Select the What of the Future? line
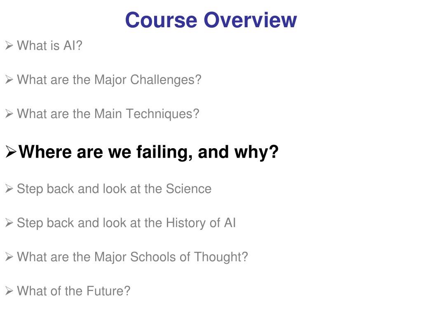This screenshot has width=422, height=317. [x=73, y=291]
